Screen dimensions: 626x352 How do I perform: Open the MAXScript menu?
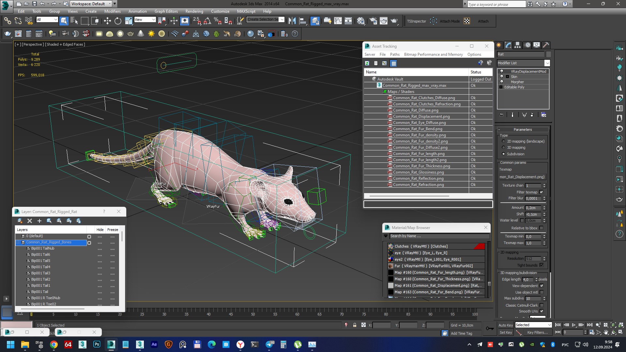click(246, 11)
